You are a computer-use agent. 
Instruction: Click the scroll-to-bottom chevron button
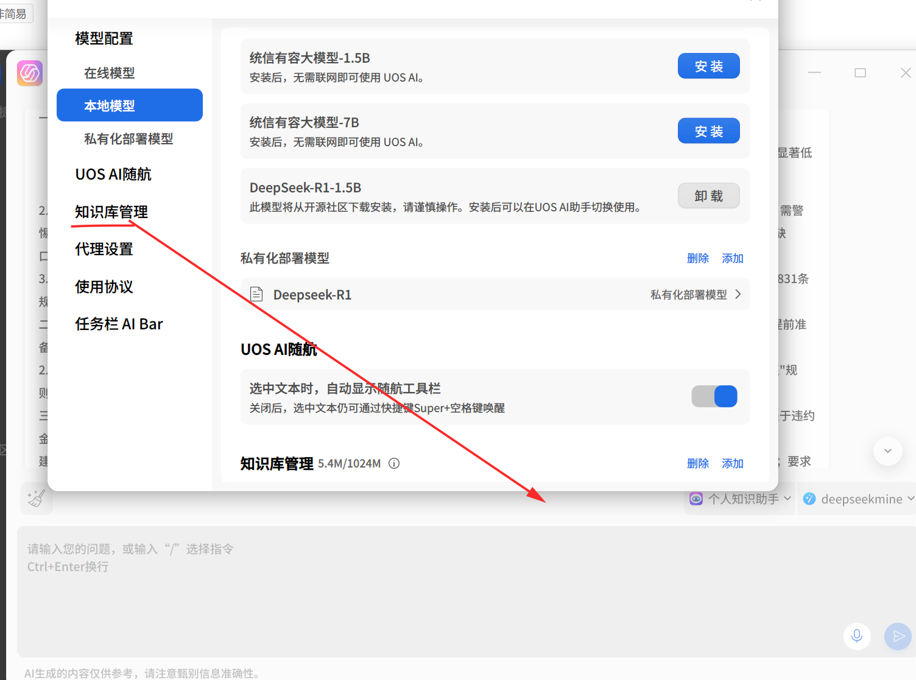[x=887, y=451]
